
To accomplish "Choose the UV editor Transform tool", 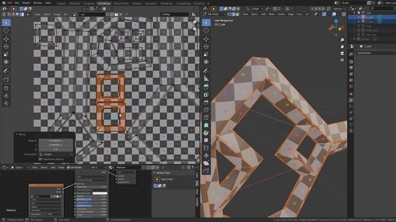I will (6, 62).
